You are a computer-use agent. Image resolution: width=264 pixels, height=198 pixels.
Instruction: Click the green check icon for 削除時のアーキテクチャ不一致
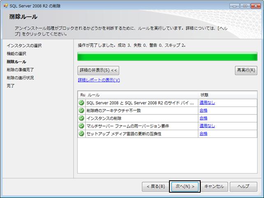click(81, 110)
